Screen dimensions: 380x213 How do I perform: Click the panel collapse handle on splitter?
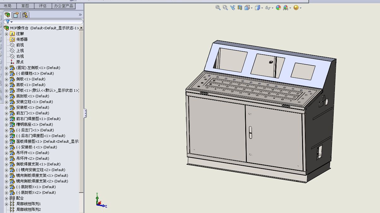pos(85,113)
